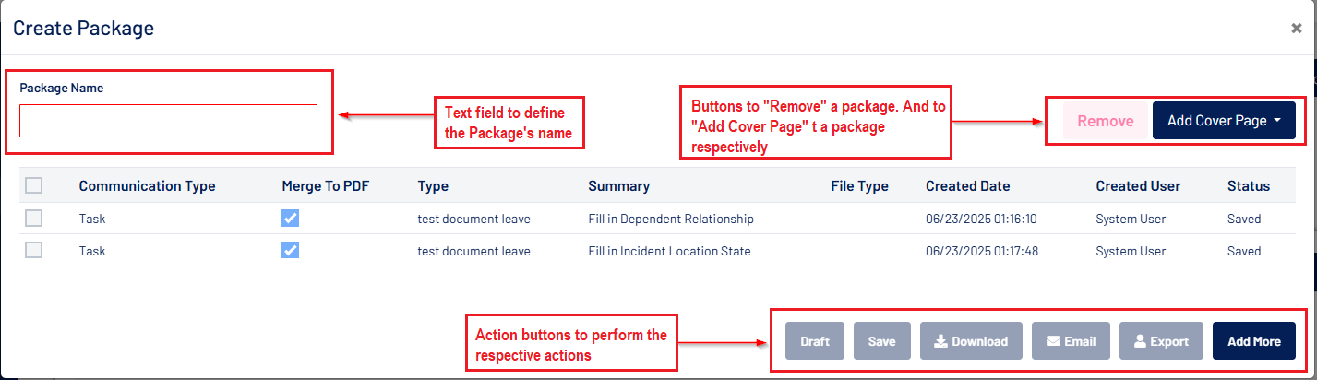Click the Communication Type column header
The width and height of the screenshot is (1317, 380).
point(147,186)
